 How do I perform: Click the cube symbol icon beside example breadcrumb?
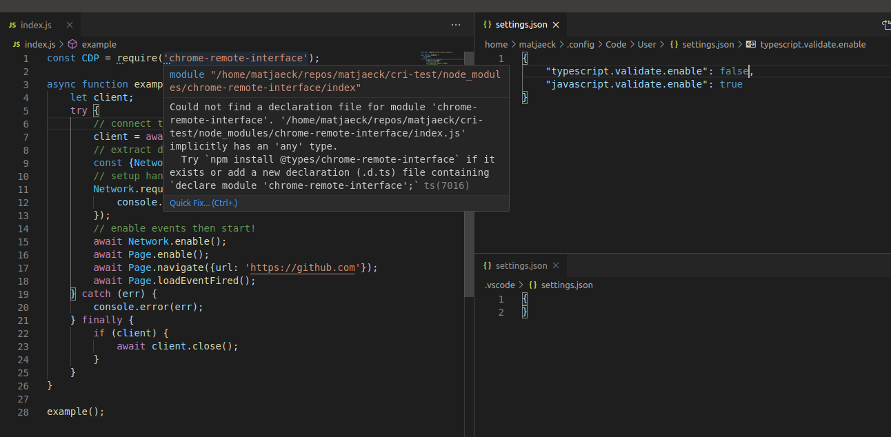(72, 44)
